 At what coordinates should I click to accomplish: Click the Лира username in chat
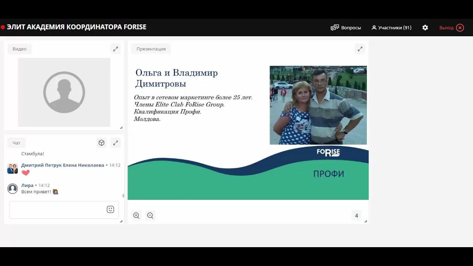(27, 185)
